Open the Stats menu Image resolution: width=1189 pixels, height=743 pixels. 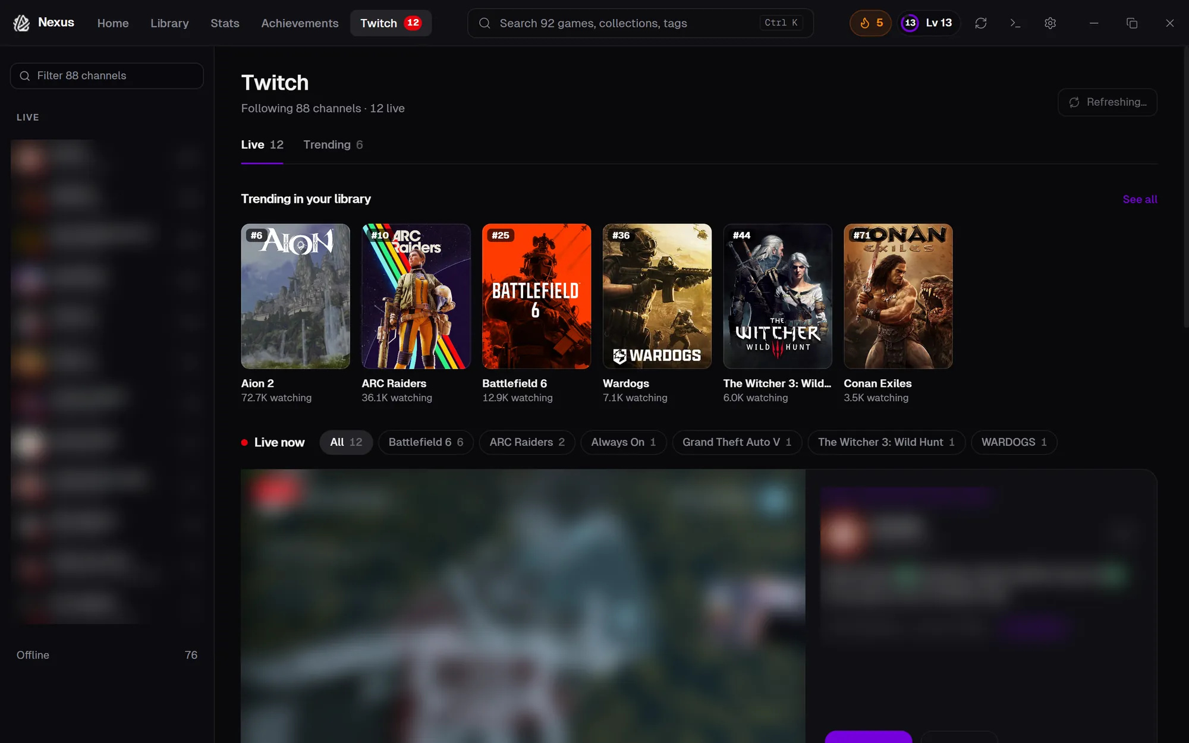tap(225, 23)
